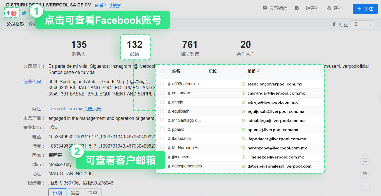Viewport: 381px width, 196px height.
Task: Click the 点击反馈 feedback link
Action: [92, 109]
